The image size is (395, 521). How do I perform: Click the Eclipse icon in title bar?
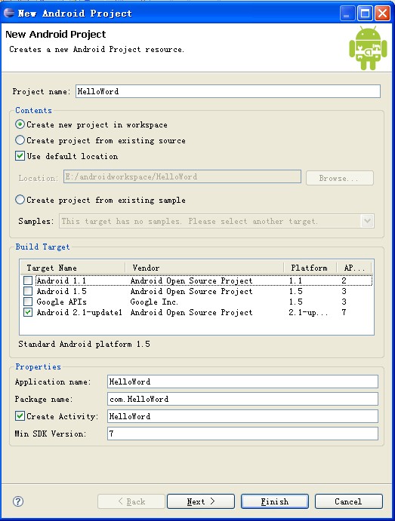[x=9, y=13]
